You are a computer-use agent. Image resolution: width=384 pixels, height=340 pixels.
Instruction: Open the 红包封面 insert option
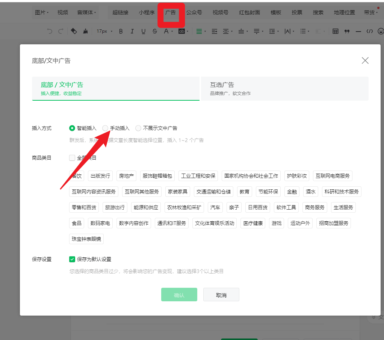click(249, 12)
